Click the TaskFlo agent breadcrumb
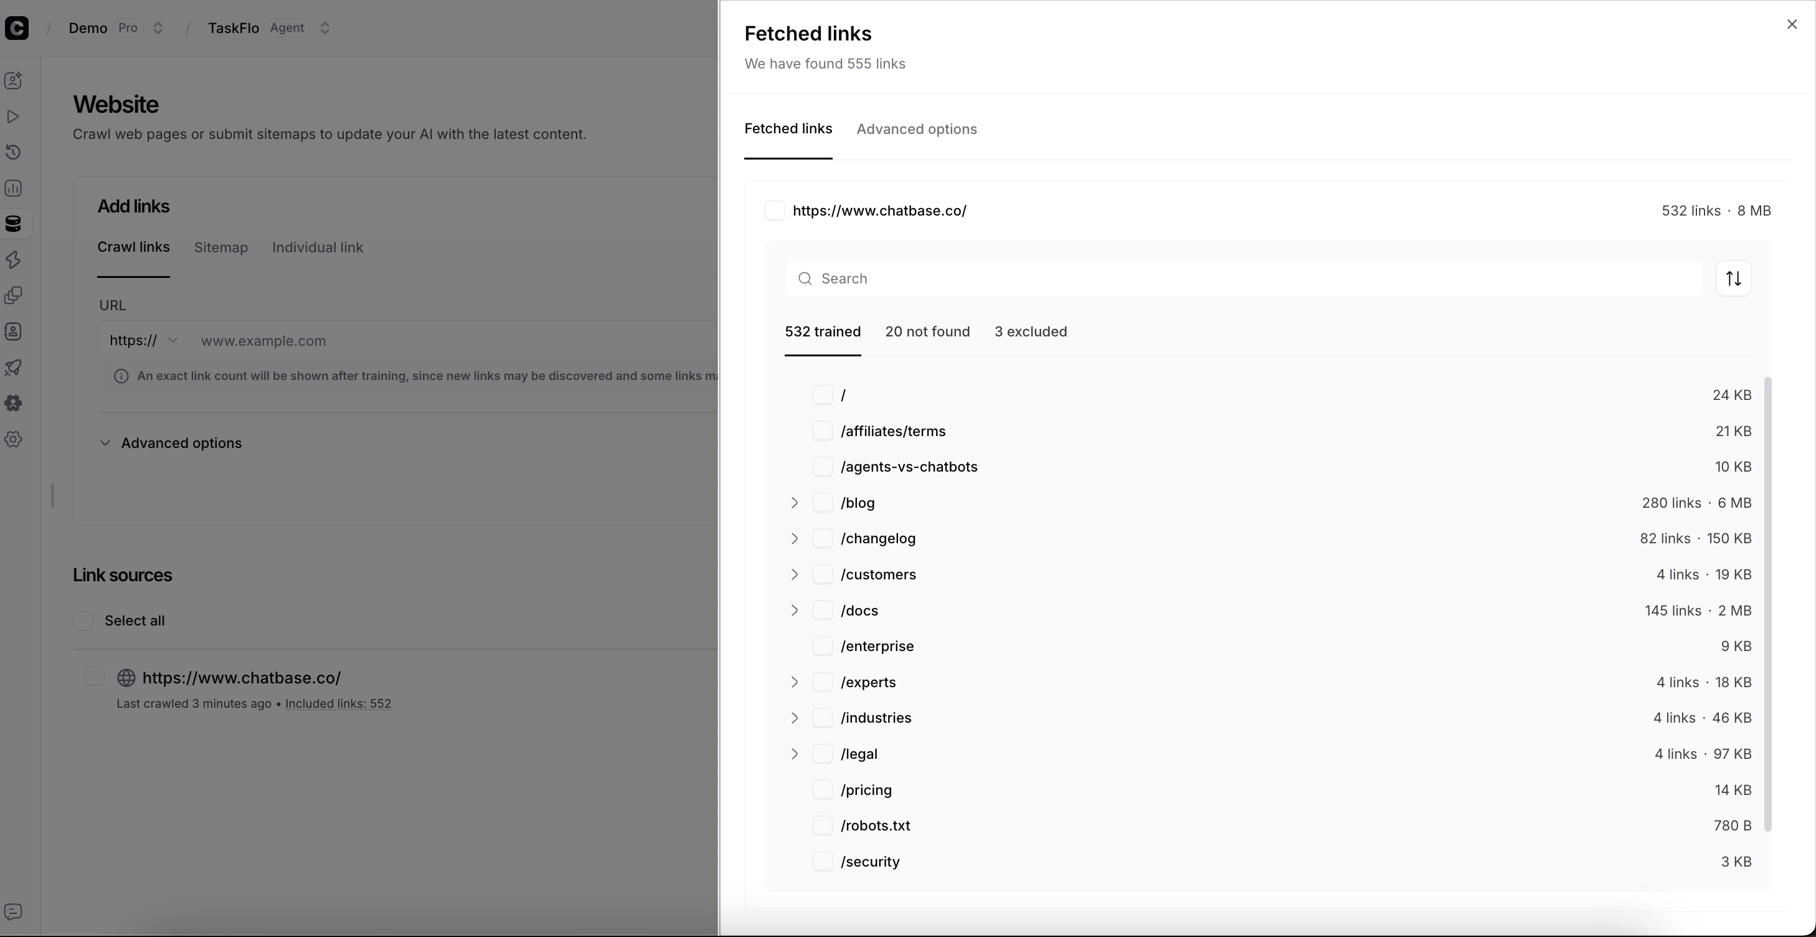The image size is (1816, 937). pos(234,28)
